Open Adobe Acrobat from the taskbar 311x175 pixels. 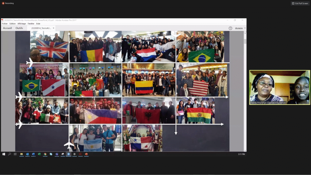[80, 155]
